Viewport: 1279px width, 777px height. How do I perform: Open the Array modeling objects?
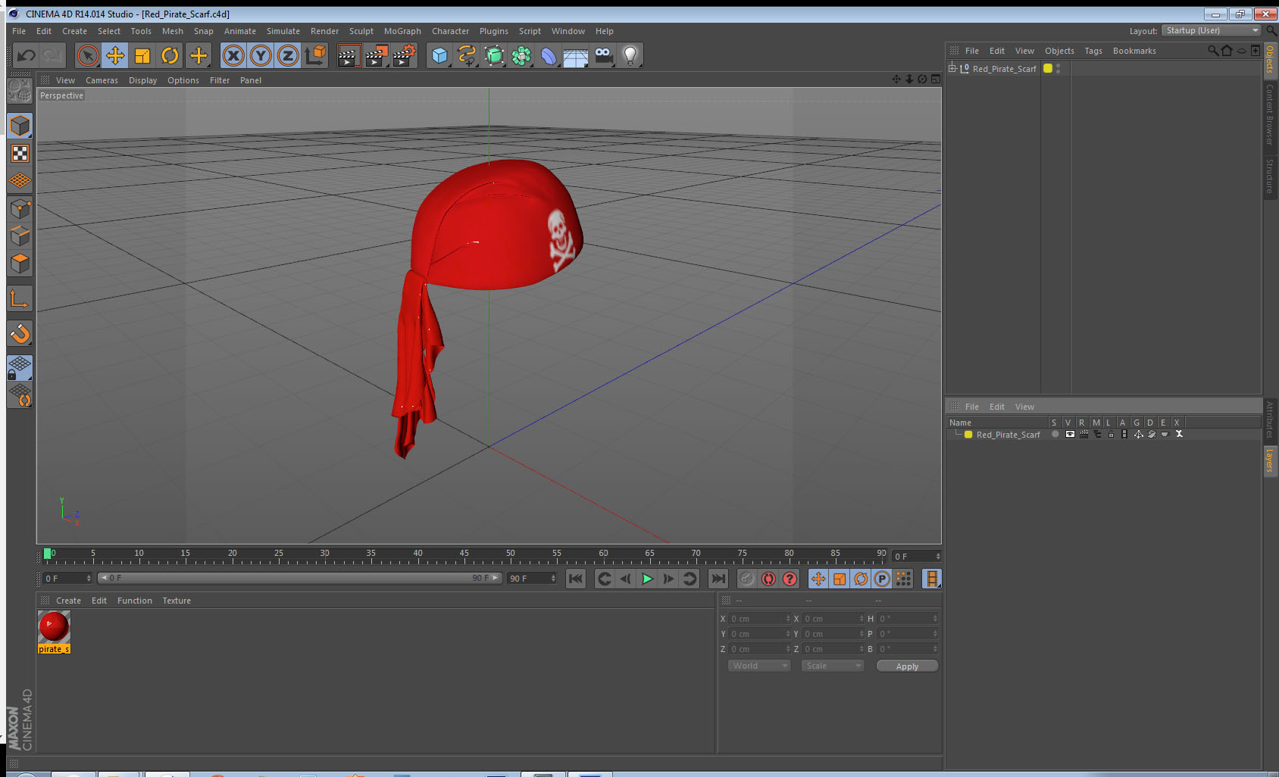point(521,55)
